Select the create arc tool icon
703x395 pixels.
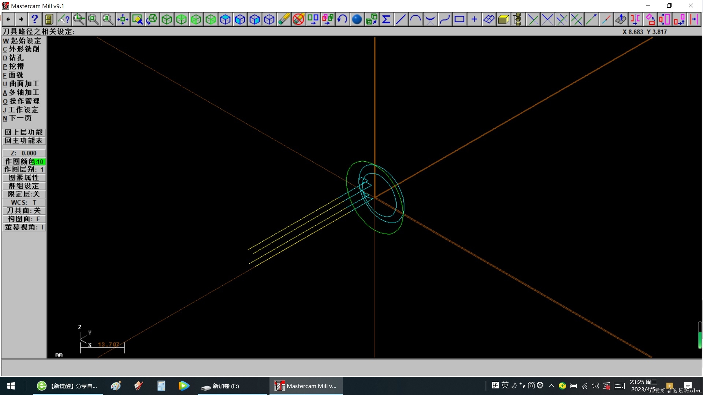tap(416, 19)
